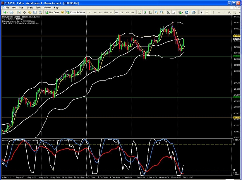Click 'EURUSD,H4' quote text on chart

pyautogui.click(x=21, y=17)
